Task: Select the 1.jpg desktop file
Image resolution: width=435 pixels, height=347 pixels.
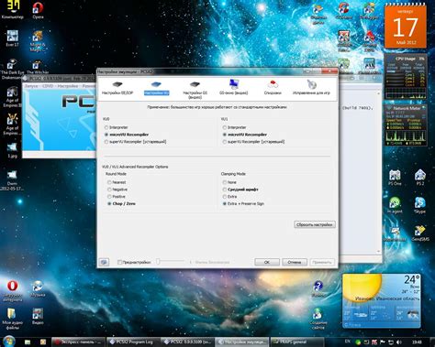Action: (12, 150)
